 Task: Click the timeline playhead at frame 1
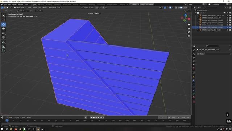[7, 120]
